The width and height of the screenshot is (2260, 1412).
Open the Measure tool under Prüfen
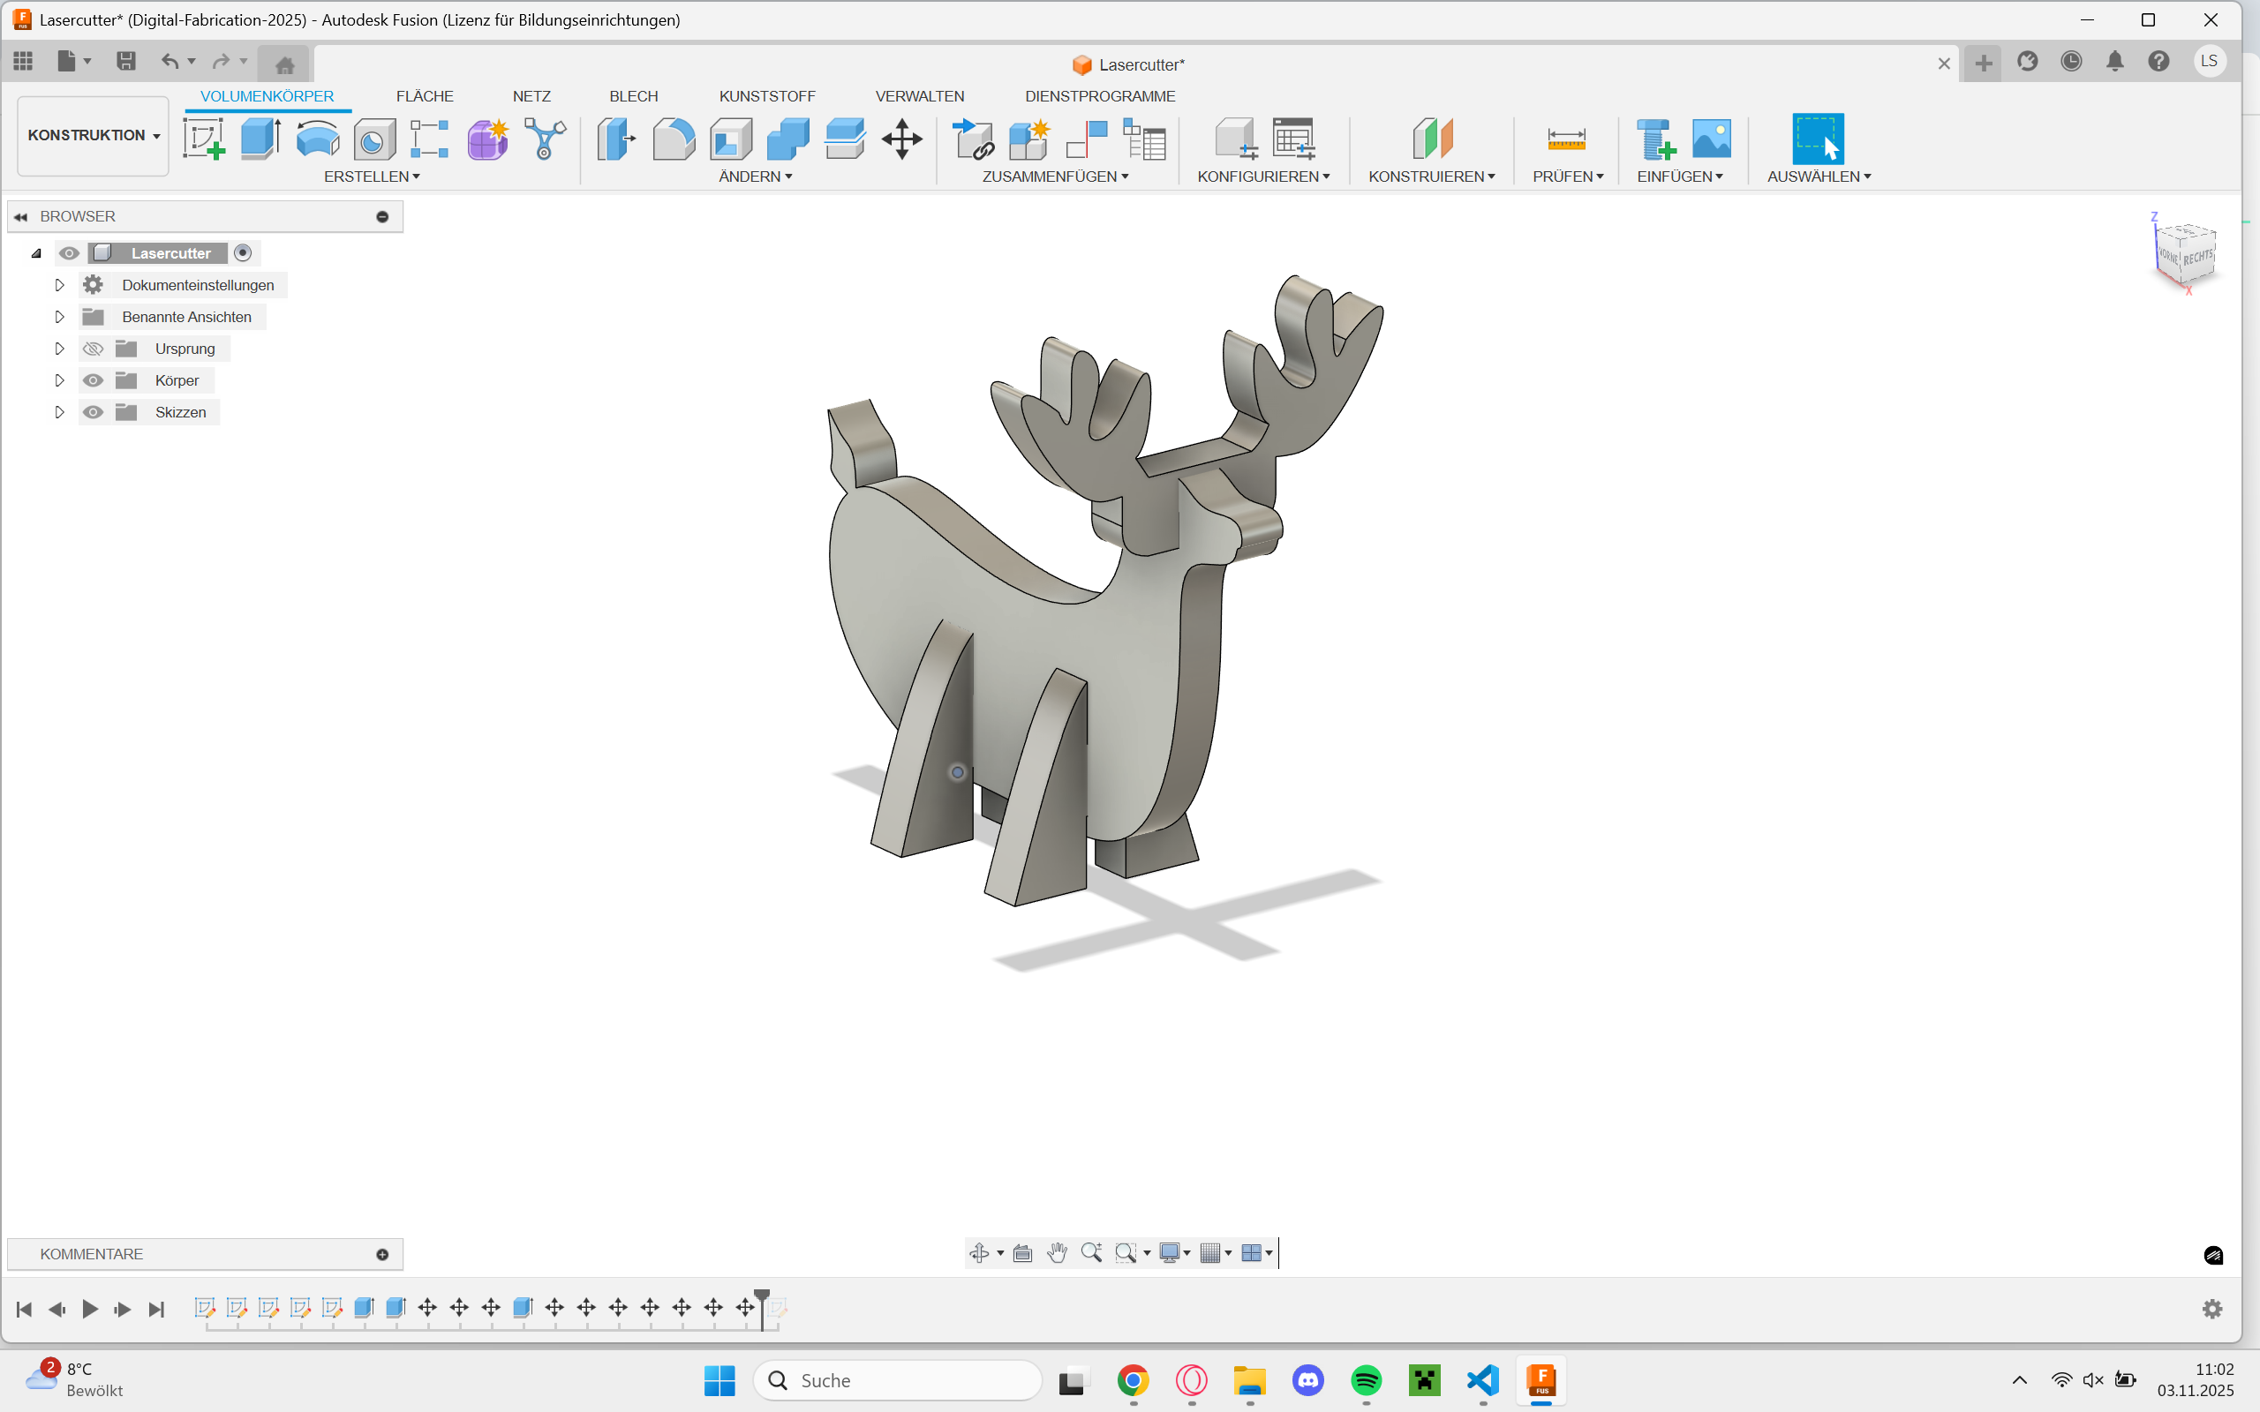click(x=1566, y=139)
